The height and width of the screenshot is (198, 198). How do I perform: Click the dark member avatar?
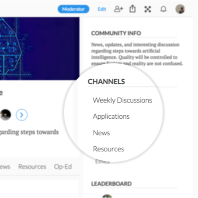(6, 115)
